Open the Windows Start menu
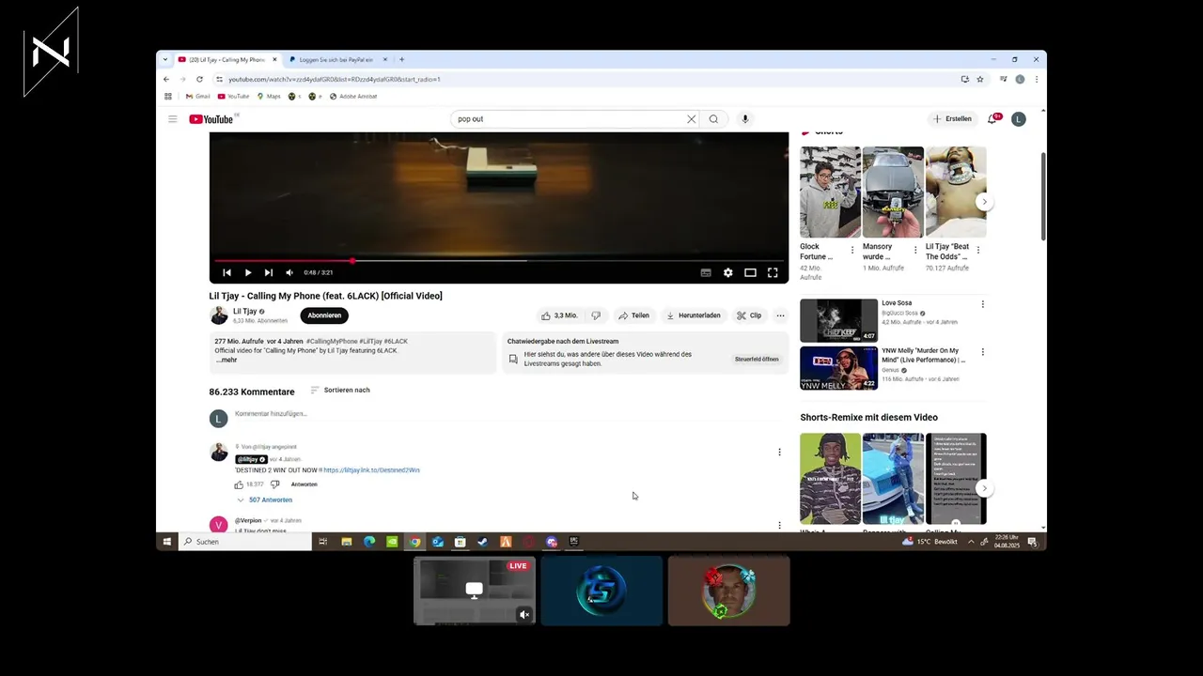This screenshot has height=676, width=1203. (x=167, y=542)
